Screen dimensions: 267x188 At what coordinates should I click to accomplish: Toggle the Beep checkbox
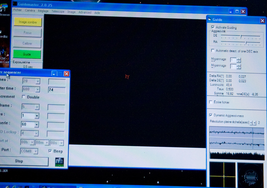coord(50,151)
